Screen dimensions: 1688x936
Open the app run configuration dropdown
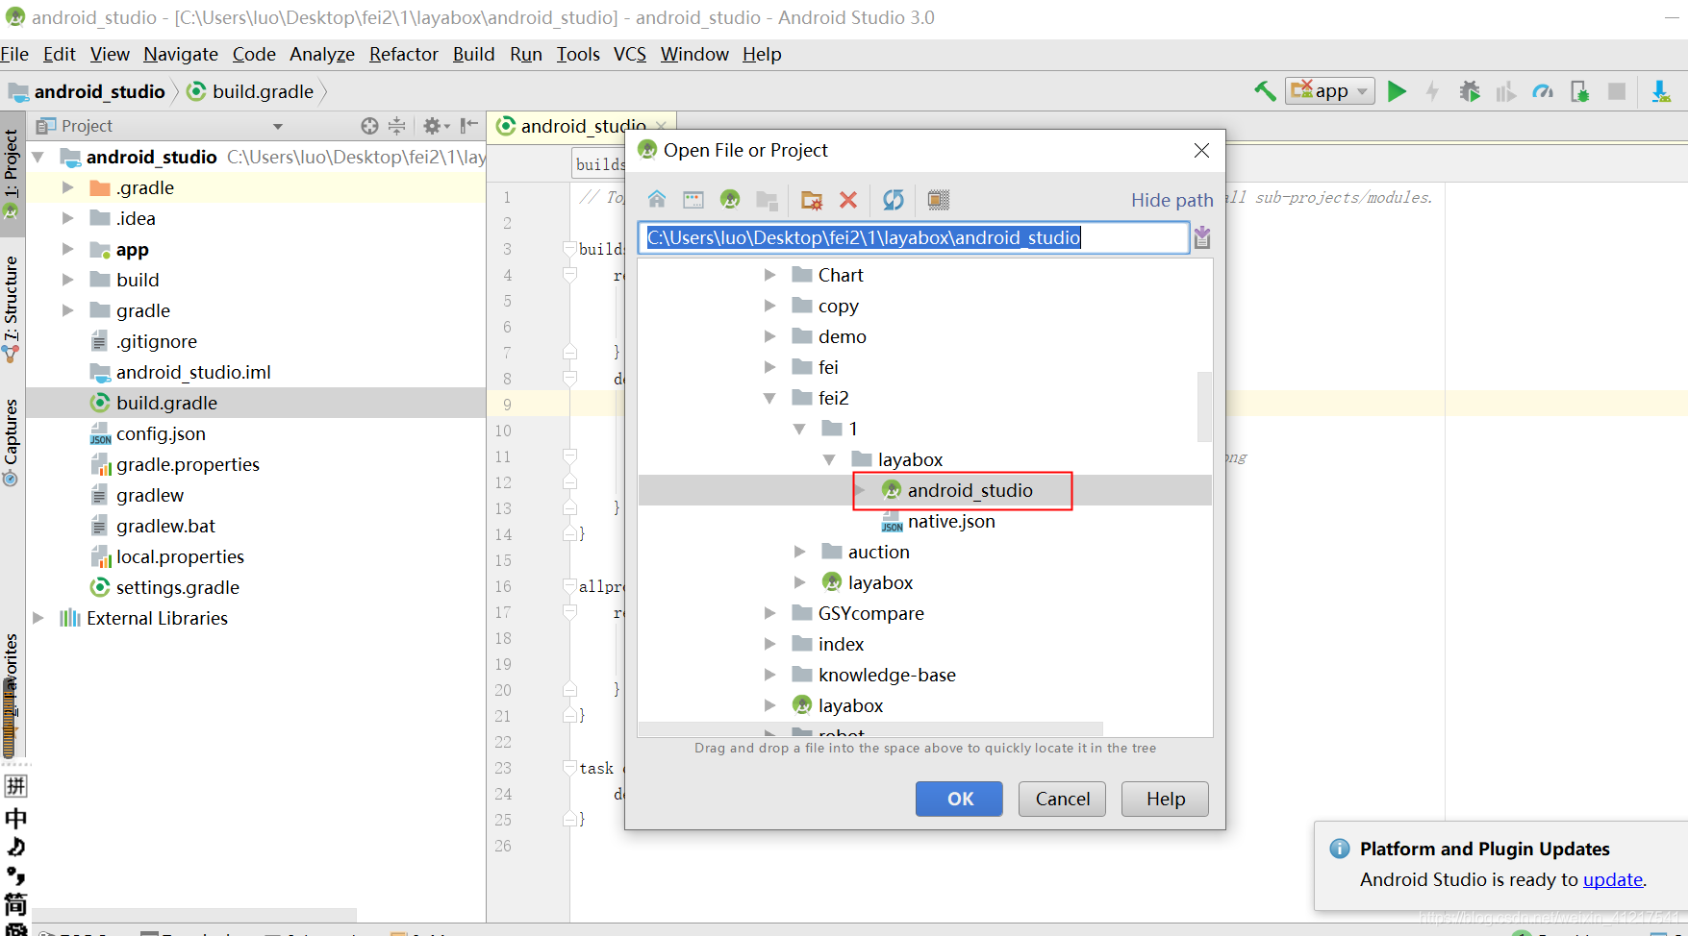tap(1330, 91)
